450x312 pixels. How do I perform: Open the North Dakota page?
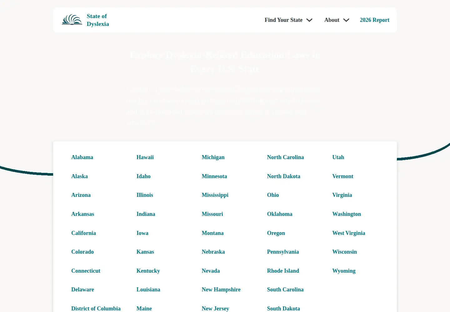coord(283,176)
